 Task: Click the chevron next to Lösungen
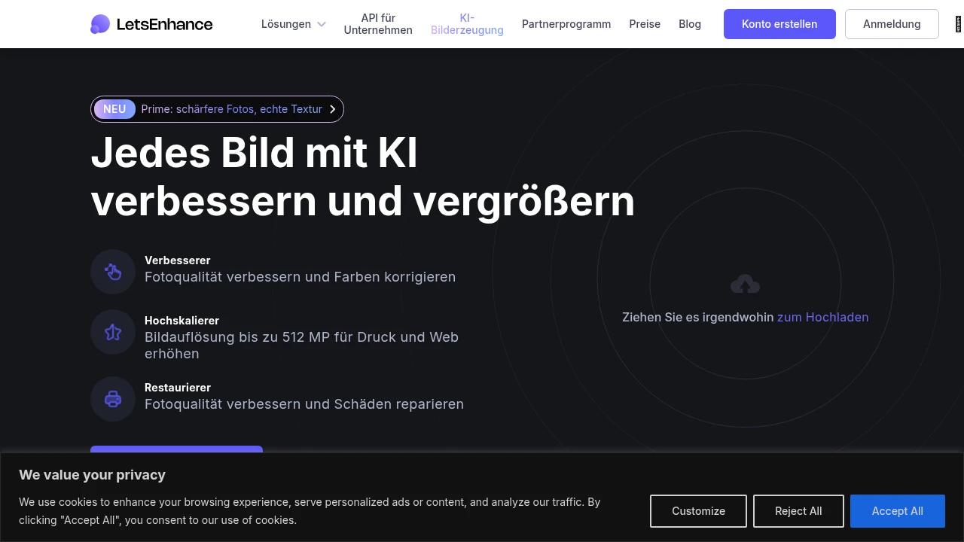click(x=322, y=24)
